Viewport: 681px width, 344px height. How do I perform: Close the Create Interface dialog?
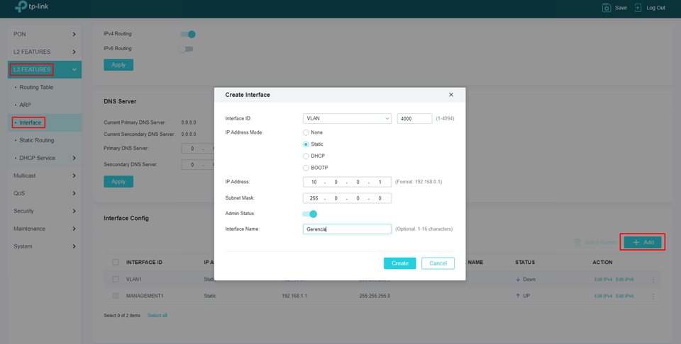click(x=451, y=94)
